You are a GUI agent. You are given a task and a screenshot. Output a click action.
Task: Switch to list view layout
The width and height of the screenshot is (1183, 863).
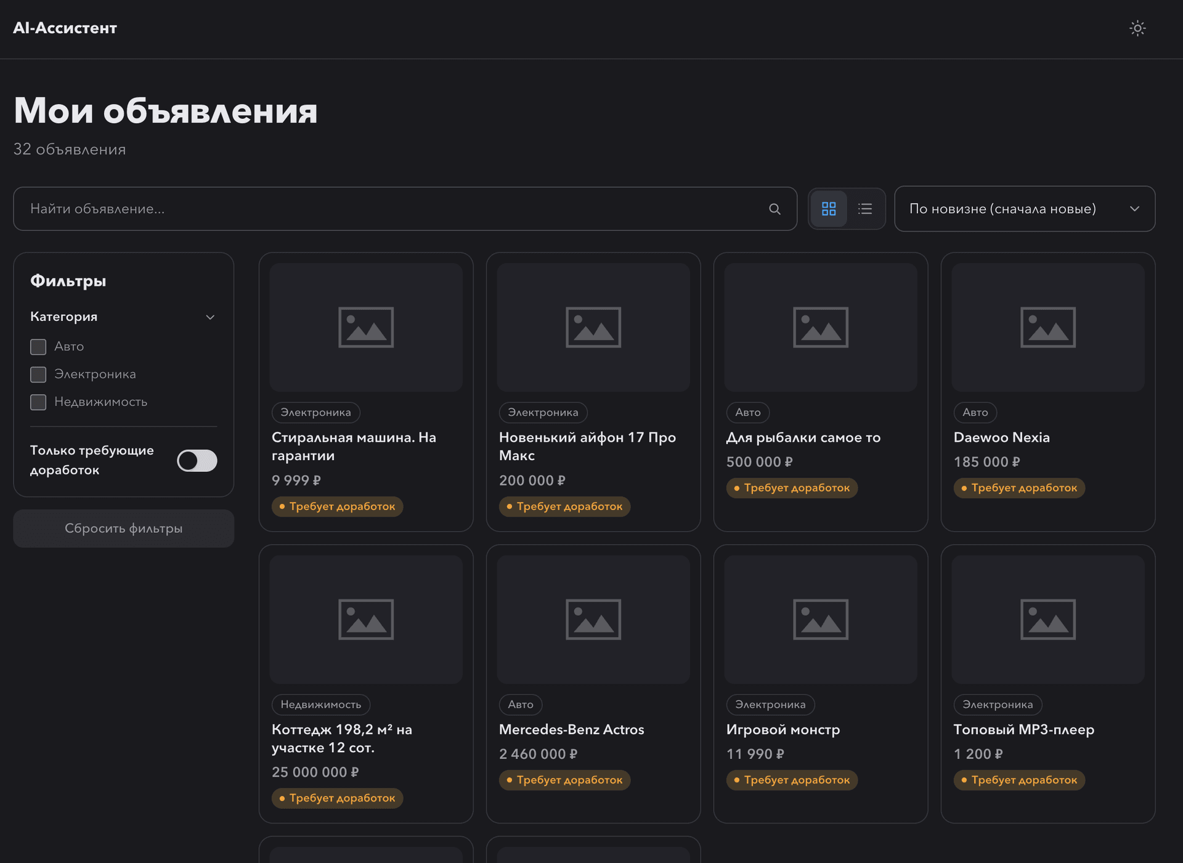[x=865, y=209]
